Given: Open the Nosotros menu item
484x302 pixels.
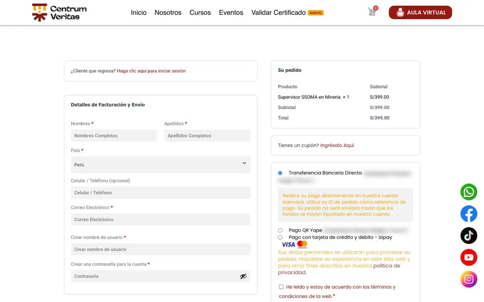Looking at the screenshot, I should click(168, 12).
